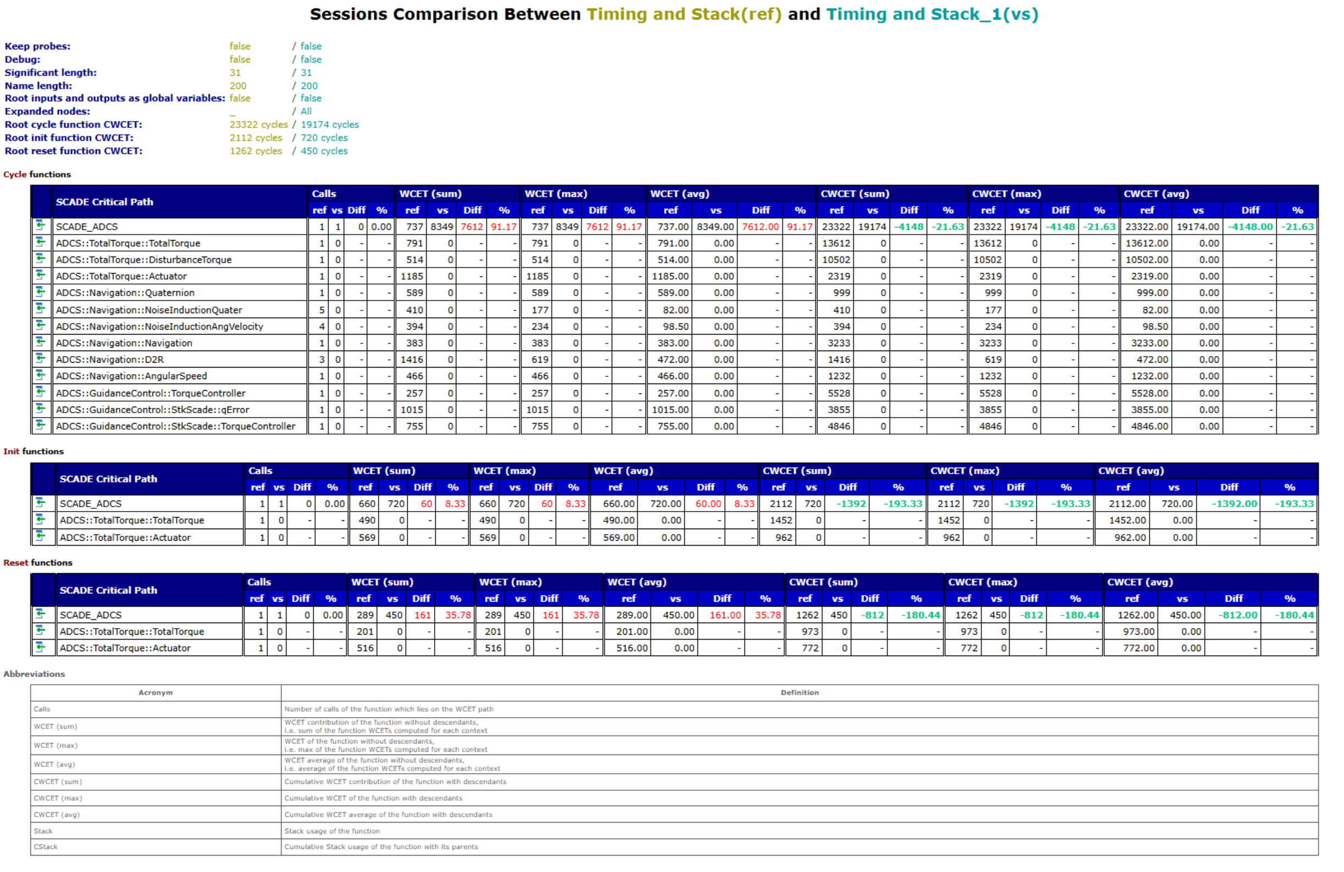Click the ADCS::GuidanceControl::TorqueController path name
Viewport: 1344px width, 872px height.
pyautogui.click(x=151, y=393)
